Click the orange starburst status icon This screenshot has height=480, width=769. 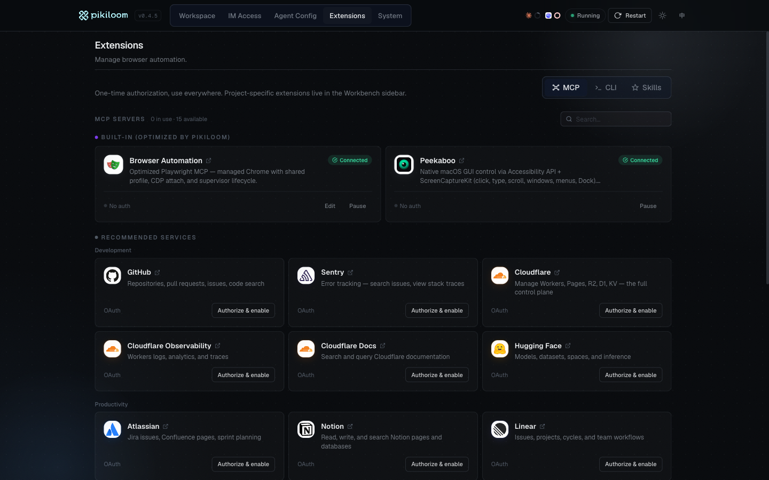[x=529, y=15]
